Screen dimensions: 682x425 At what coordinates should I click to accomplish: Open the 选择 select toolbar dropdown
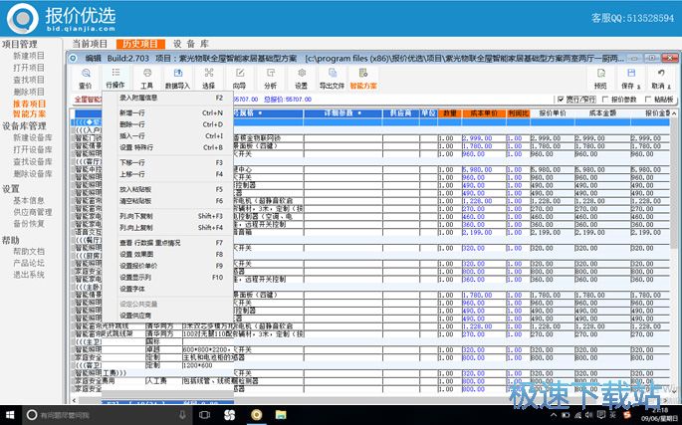pos(208,79)
